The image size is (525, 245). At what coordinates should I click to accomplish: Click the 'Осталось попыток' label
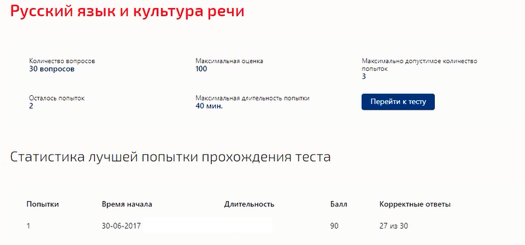pos(57,99)
